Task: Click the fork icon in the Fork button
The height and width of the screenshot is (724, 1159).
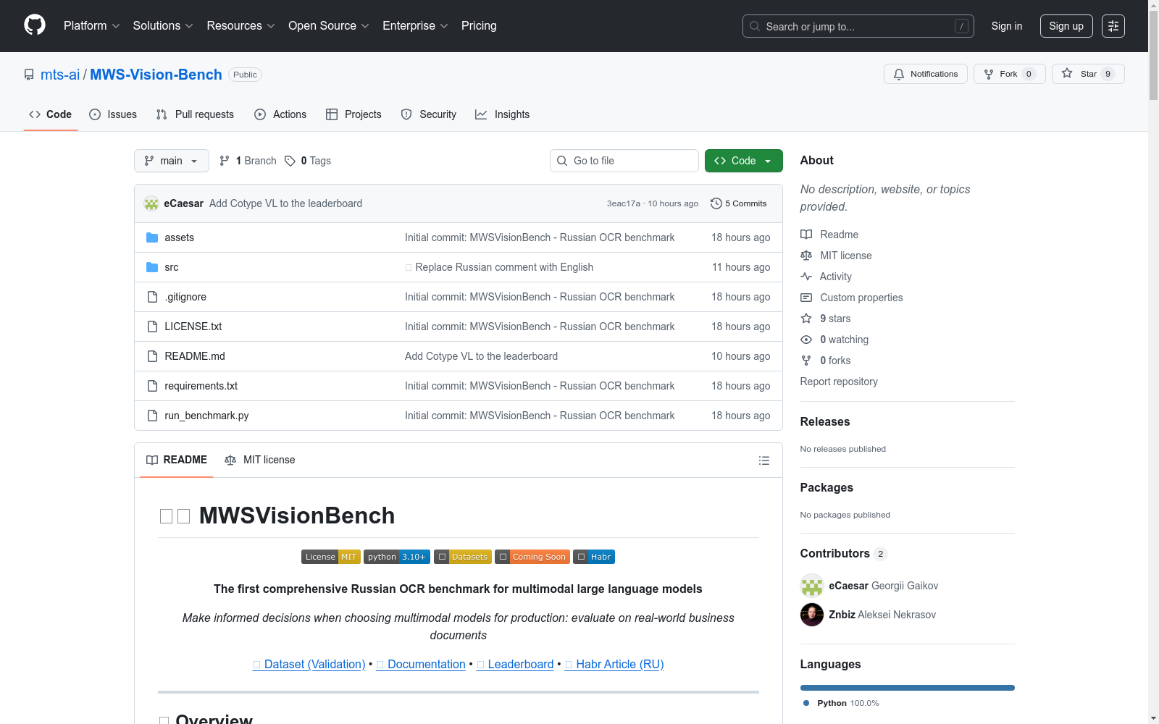Action: click(x=989, y=74)
